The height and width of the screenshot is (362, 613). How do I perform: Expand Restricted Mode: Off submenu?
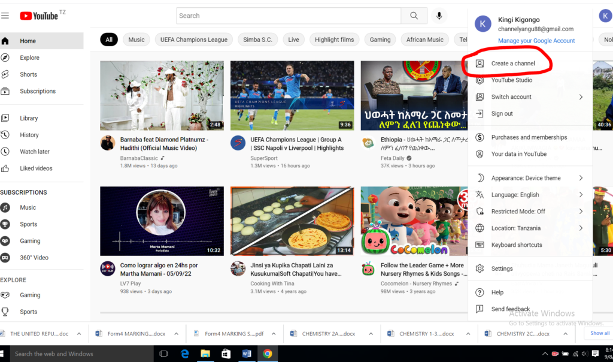(581, 212)
